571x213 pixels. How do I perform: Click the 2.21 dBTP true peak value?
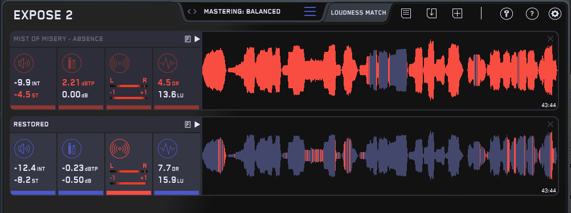point(78,83)
